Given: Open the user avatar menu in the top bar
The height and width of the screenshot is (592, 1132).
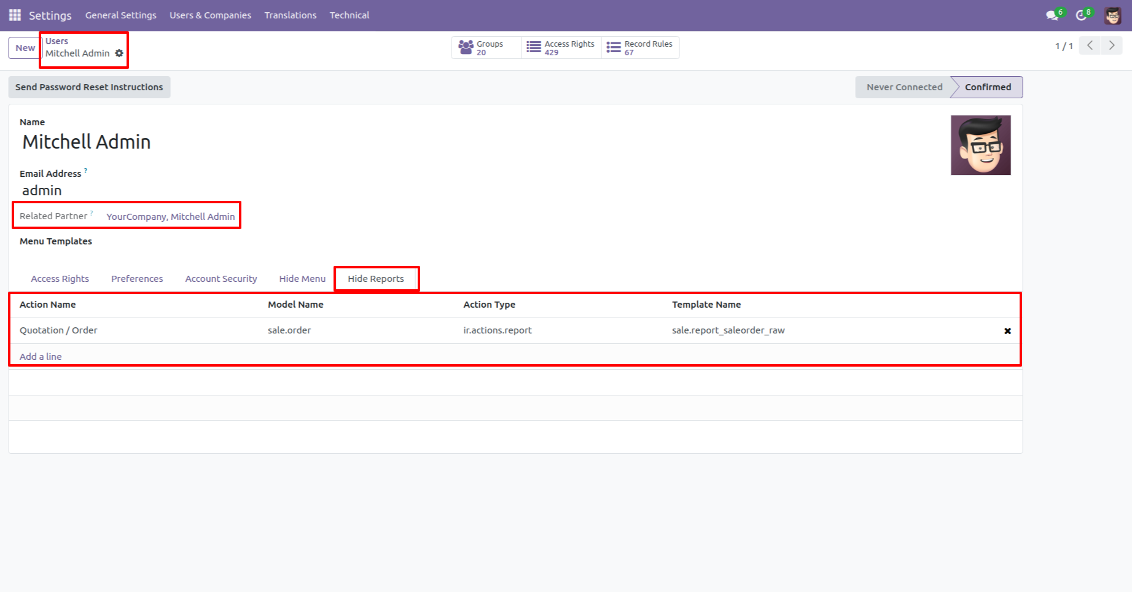Looking at the screenshot, I should click(x=1112, y=15).
